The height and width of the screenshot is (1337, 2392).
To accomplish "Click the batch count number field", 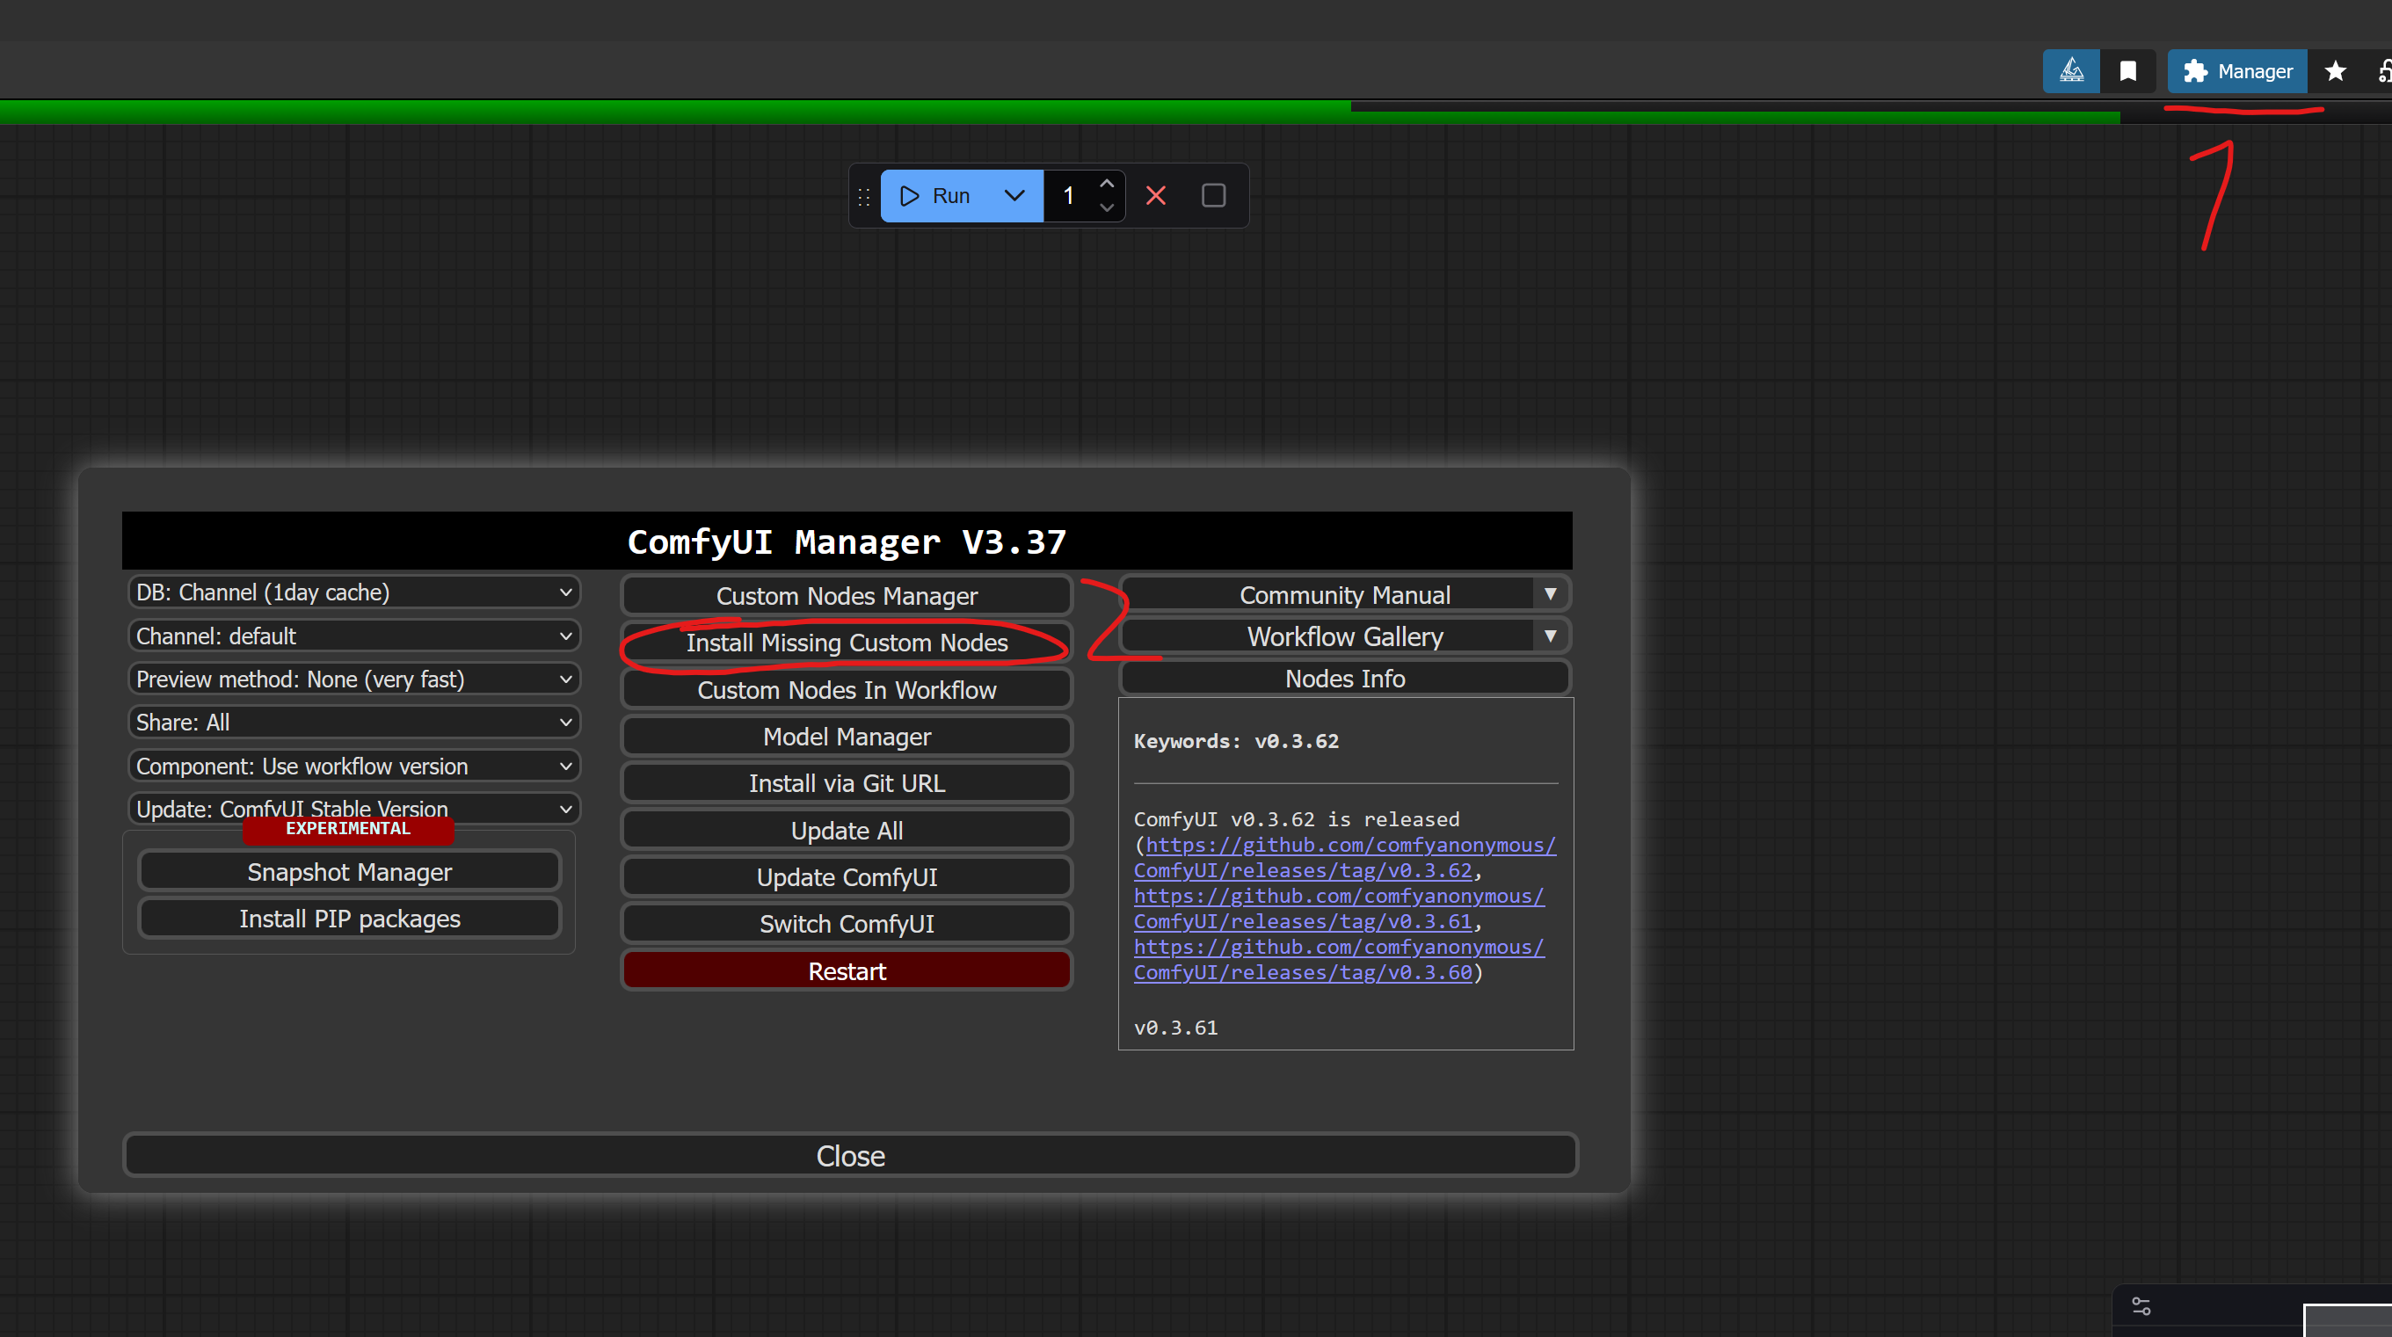I will coord(1069,196).
